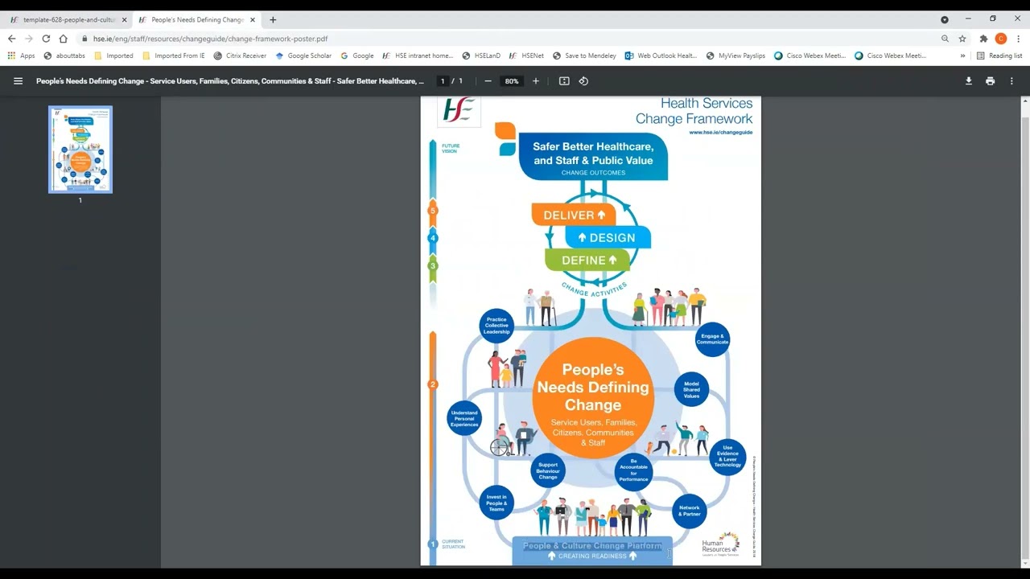Open the HSENet bookmark
Viewport: 1030px width, 579px height.
point(527,55)
